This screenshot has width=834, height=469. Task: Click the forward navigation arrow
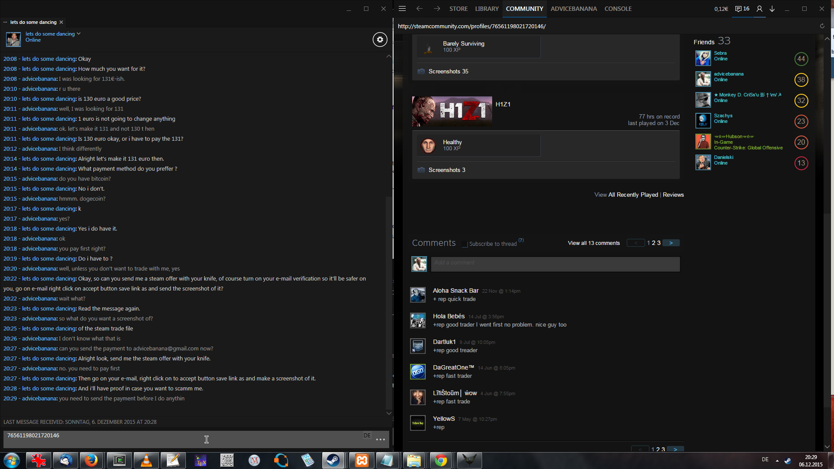pos(437,9)
